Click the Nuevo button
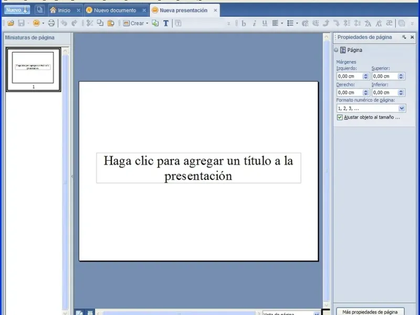The image size is (420, 315). [x=17, y=10]
